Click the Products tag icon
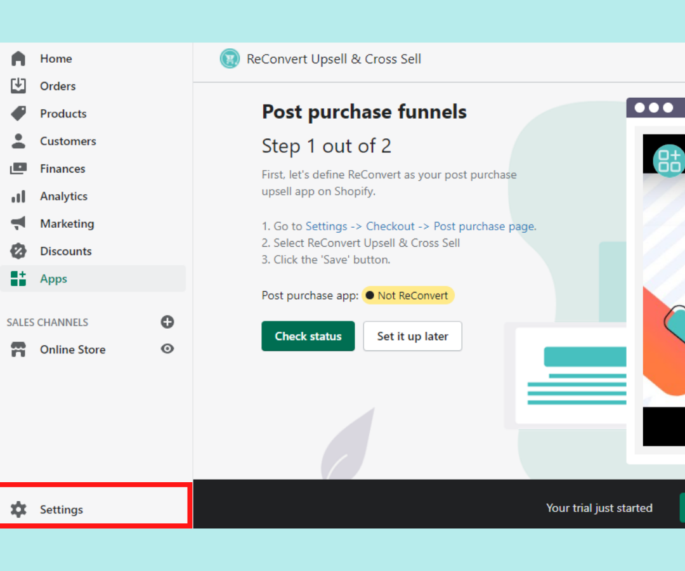Image resolution: width=685 pixels, height=571 pixels. point(18,114)
